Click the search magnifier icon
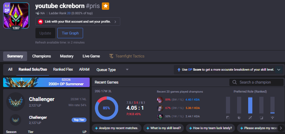Image resolution: width=285 pixels, height=134 pixels. (235, 82)
